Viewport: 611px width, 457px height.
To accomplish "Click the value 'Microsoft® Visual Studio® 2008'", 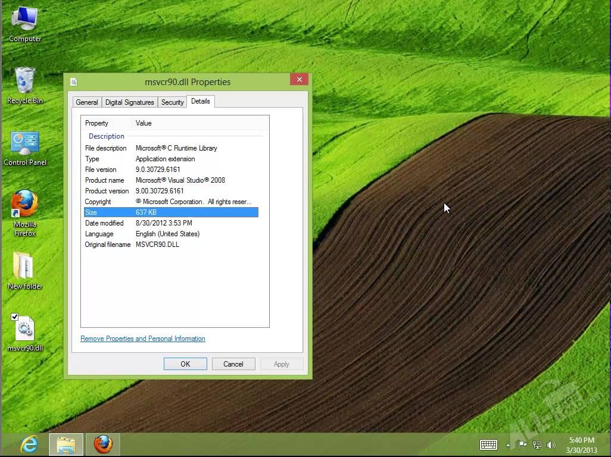I will point(180,180).
